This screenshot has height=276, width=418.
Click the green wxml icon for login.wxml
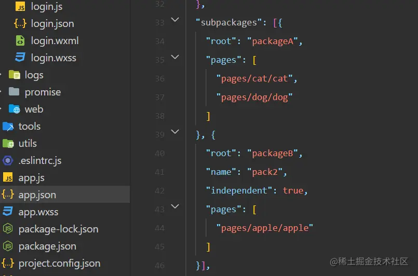click(20, 40)
